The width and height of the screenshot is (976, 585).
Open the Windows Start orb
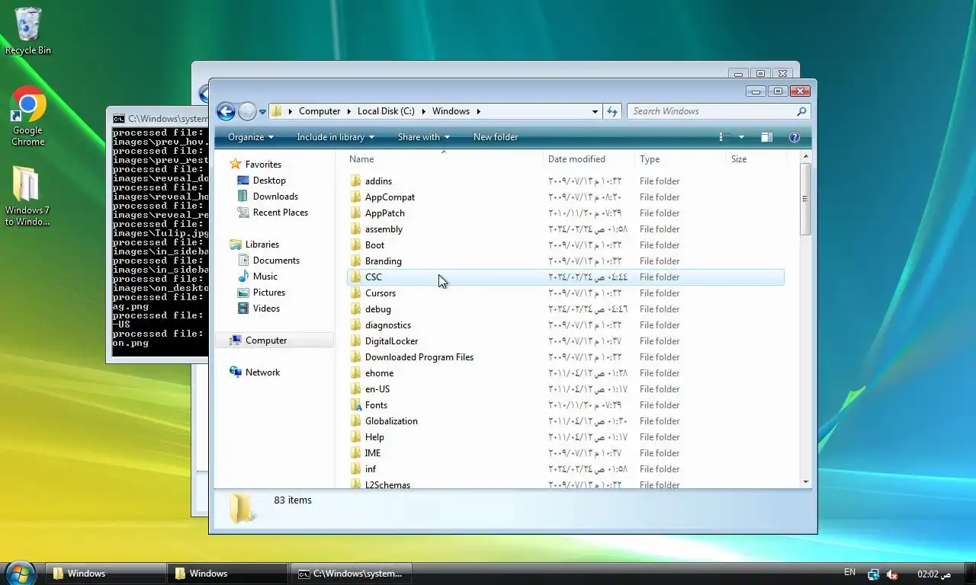pos(21,572)
